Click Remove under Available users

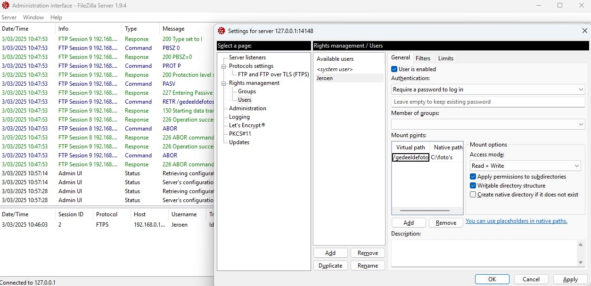pyautogui.click(x=368, y=253)
